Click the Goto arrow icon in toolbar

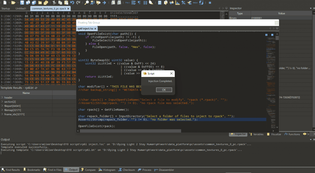pos(104,2)
